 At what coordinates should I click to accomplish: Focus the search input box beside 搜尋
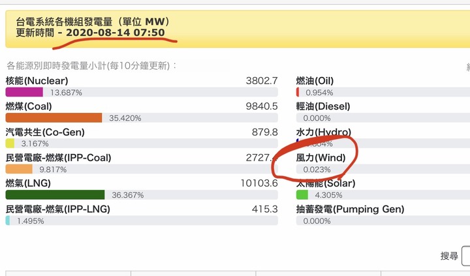466,256
